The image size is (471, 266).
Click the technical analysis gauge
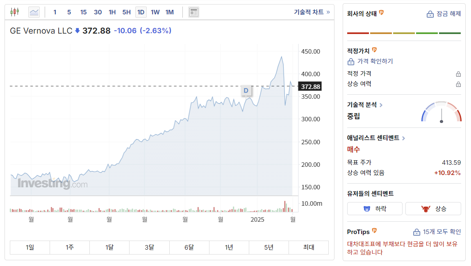(x=441, y=112)
